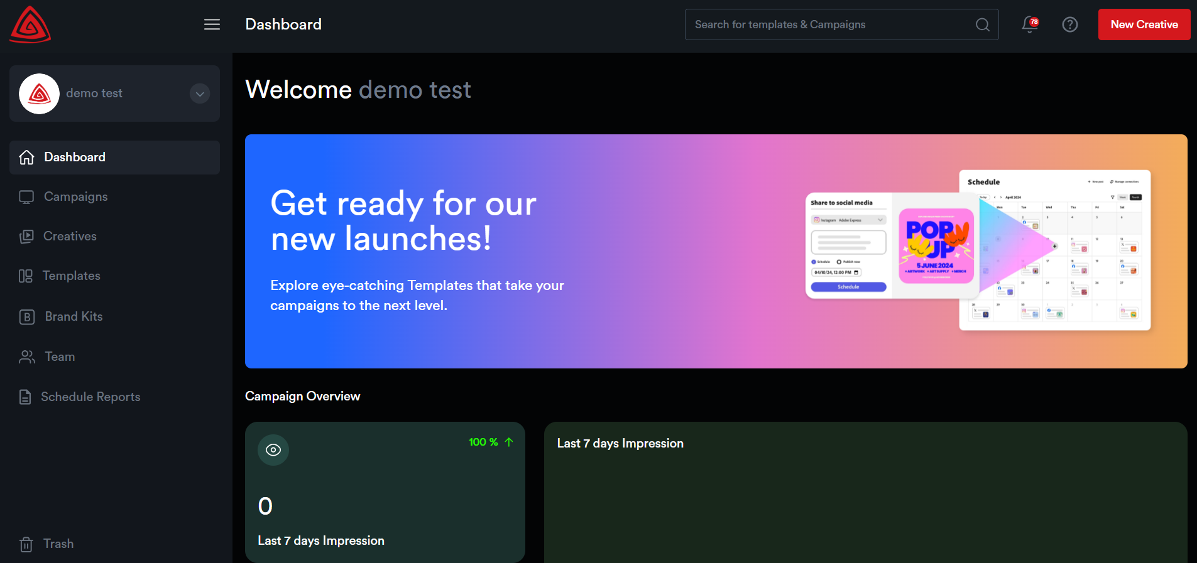The width and height of the screenshot is (1197, 563).
Task: Click the Creatives icon in the sidebar
Action: coord(26,237)
